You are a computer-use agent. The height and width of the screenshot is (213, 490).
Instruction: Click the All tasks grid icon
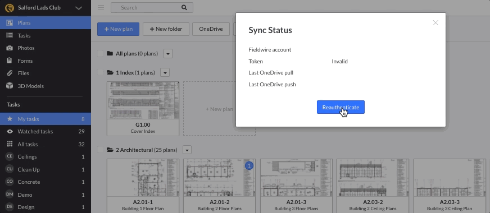(10, 144)
